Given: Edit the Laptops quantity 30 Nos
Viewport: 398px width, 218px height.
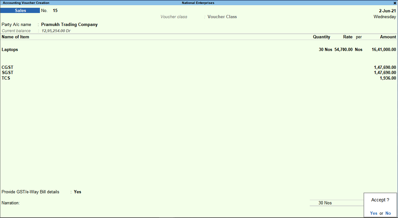Looking at the screenshot, I should [325, 49].
